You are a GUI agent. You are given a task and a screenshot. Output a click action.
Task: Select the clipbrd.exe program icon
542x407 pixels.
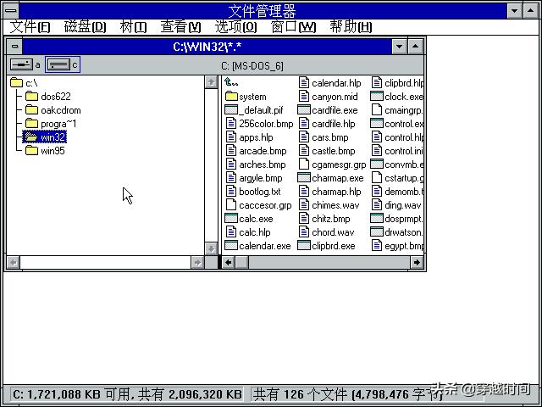(304, 246)
